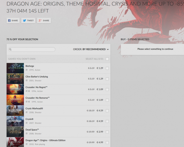Open the Crysis Warhead cover thumbnail
184x147 pixels.
[15, 111]
